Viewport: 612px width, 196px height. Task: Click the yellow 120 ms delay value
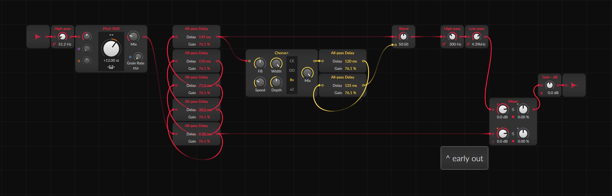tap(351, 61)
